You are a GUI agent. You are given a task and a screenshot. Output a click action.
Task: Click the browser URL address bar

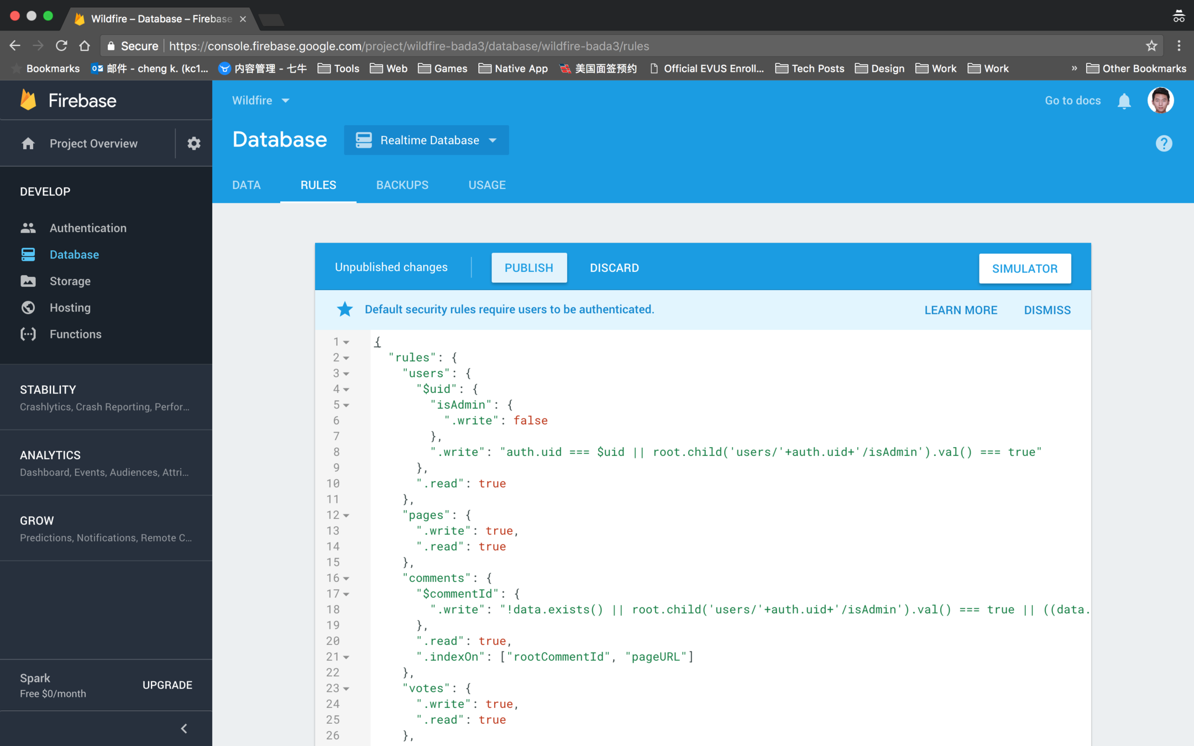608,46
